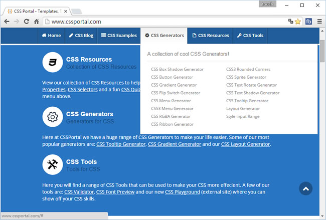Click the scroll-to-top arrow button
Image resolution: width=326 pixels, height=220 pixels.
point(305,188)
